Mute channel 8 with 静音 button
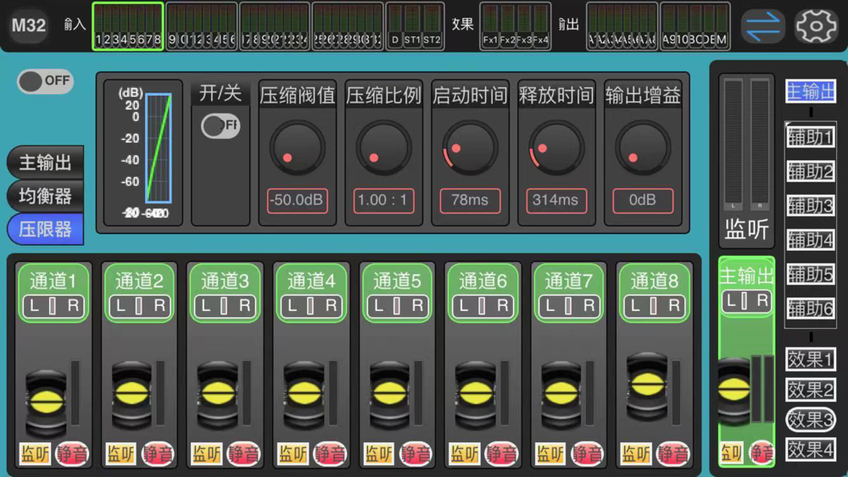The width and height of the screenshot is (848, 477). coord(672,454)
